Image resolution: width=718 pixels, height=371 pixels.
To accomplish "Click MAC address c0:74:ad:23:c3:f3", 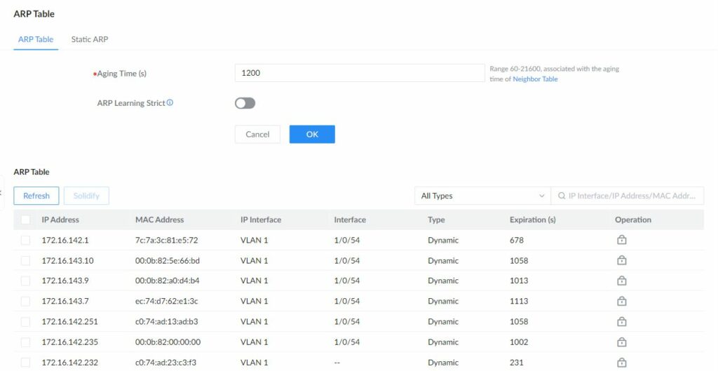I will (165, 363).
